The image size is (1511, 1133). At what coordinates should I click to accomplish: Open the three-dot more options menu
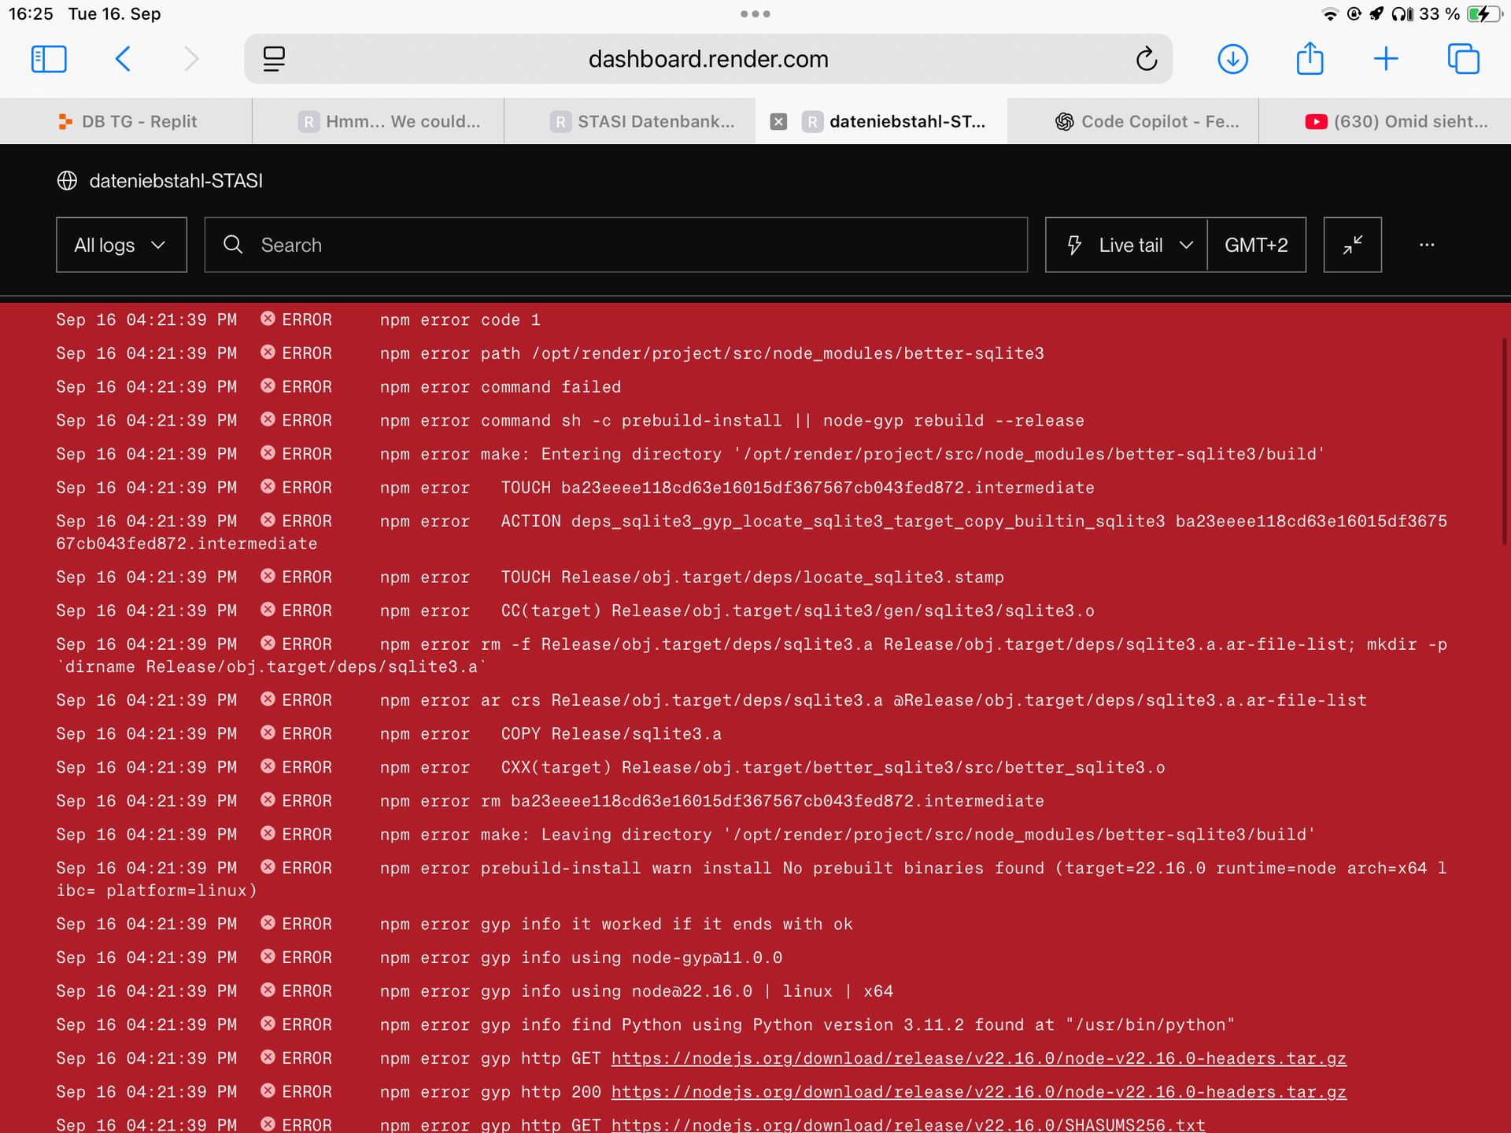click(1427, 245)
